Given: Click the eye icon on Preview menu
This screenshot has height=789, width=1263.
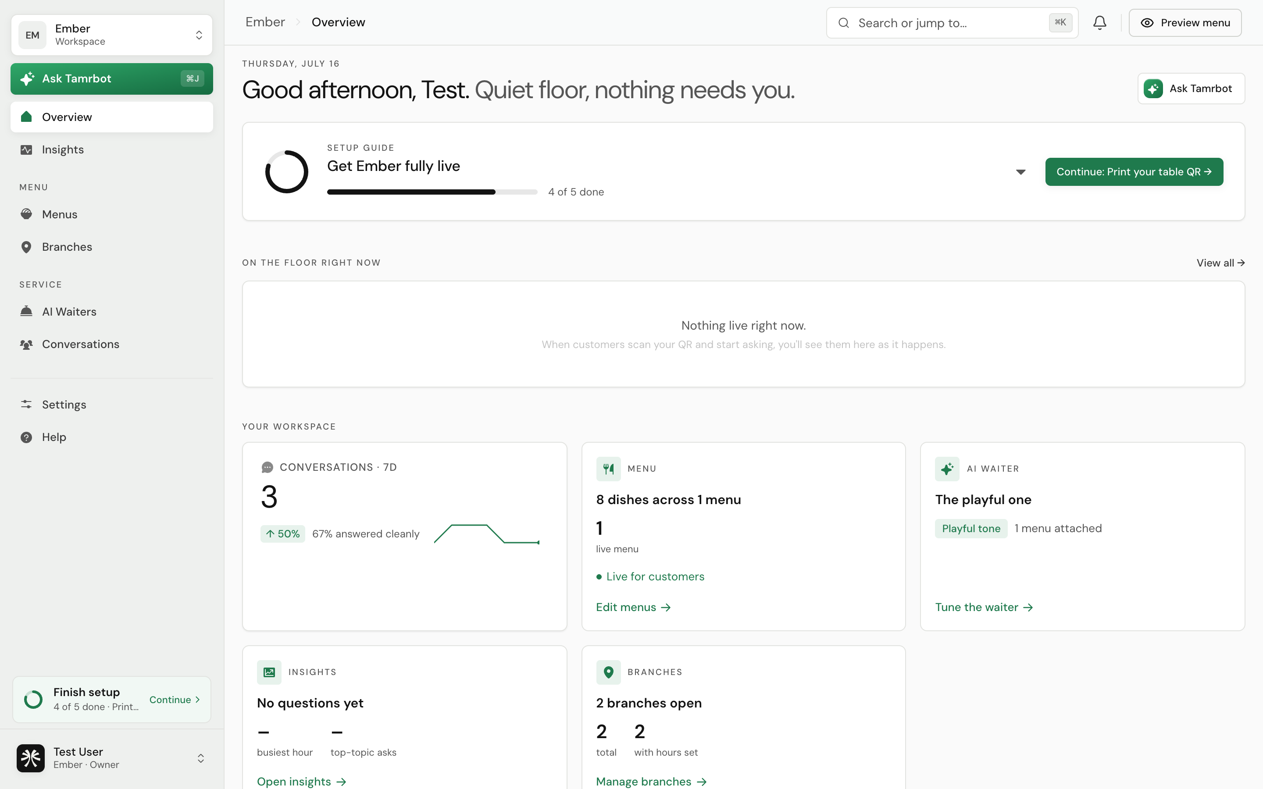Looking at the screenshot, I should coord(1147,23).
